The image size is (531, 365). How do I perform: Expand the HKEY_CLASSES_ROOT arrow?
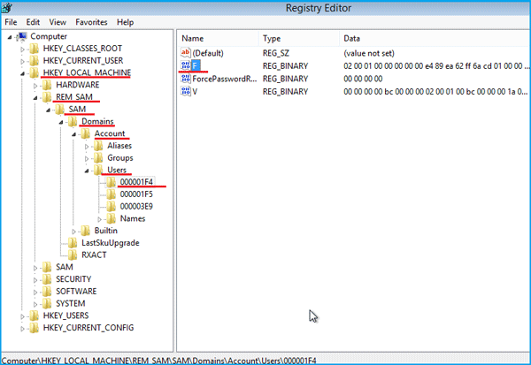tap(22, 49)
